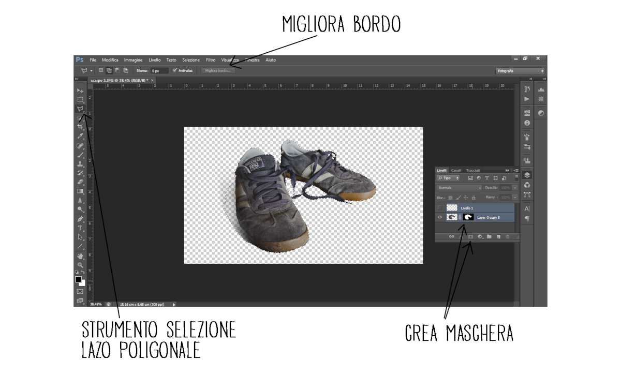Screen dimensions: 621x375
Task: Create a new layer icon
Action: (498, 236)
